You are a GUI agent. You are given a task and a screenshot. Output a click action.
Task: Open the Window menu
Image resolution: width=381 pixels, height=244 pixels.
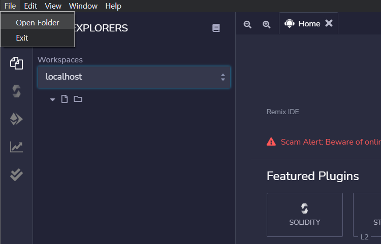tap(83, 6)
